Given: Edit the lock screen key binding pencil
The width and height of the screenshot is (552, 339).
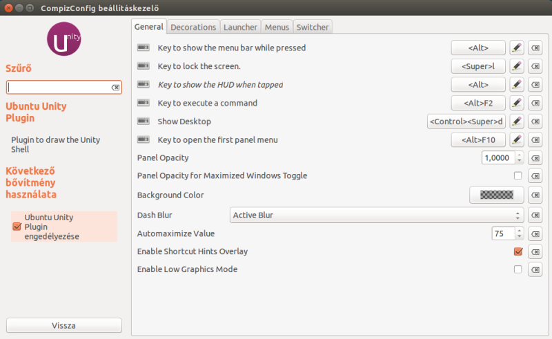Looking at the screenshot, I should [516, 66].
